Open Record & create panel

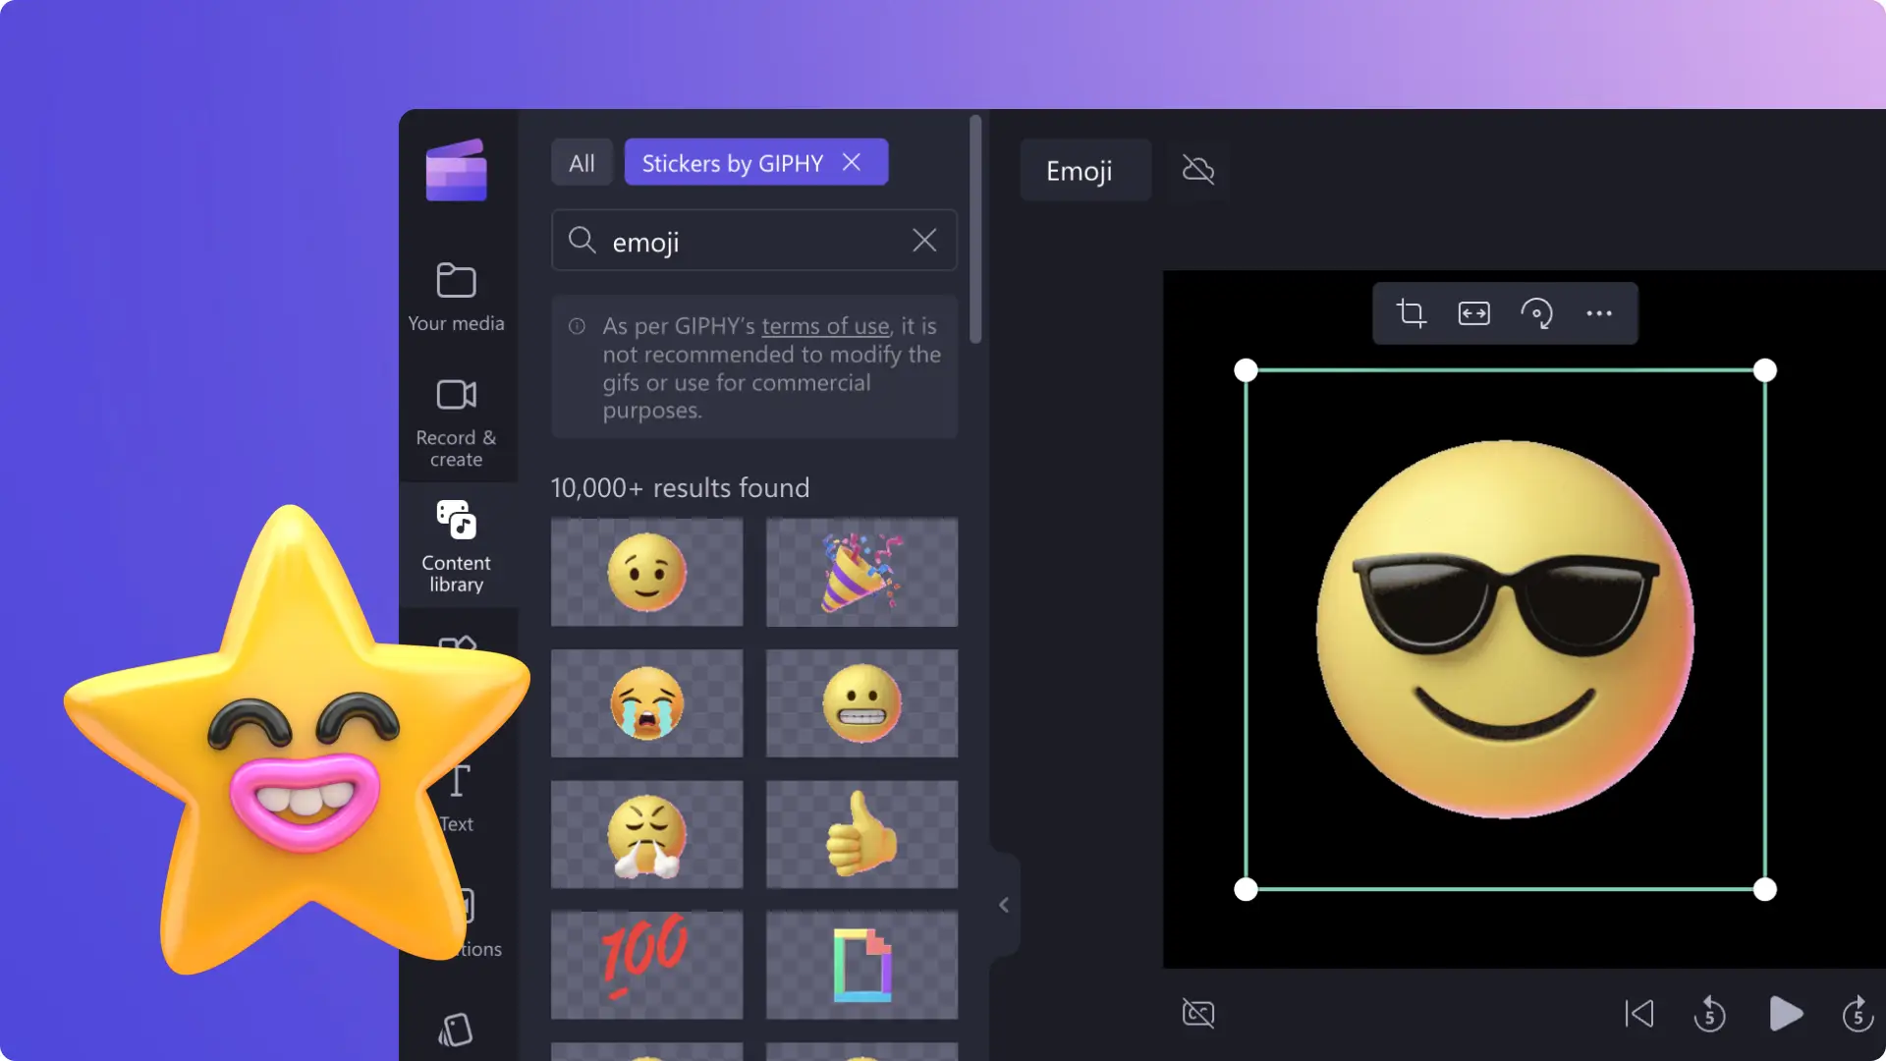click(x=455, y=421)
